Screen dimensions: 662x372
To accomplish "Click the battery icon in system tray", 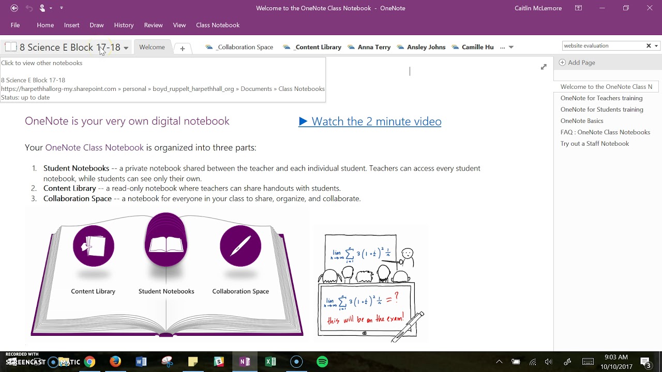I will [516, 362].
